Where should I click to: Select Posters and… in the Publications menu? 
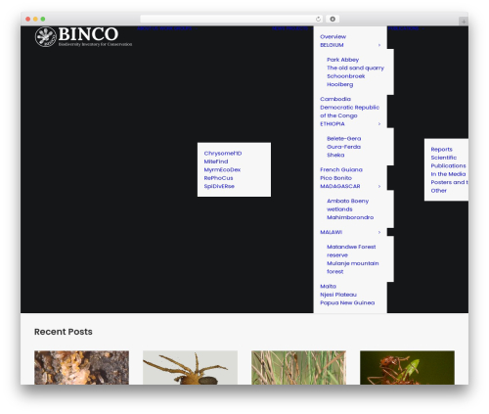(x=449, y=182)
